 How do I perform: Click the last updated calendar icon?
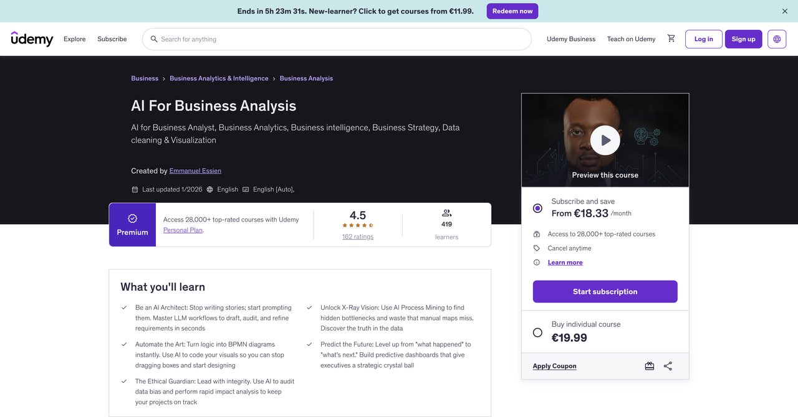coord(135,189)
